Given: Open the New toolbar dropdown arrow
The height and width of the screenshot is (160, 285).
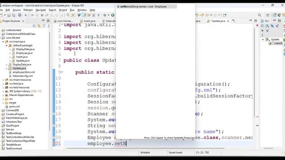Looking at the screenshot, I should point(5,15).
